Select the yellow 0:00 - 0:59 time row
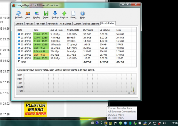 [41, 55]
